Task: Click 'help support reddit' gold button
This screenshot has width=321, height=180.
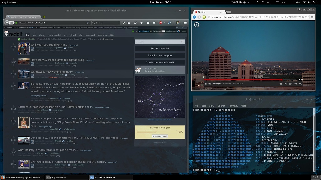Action: pos(160,136)
